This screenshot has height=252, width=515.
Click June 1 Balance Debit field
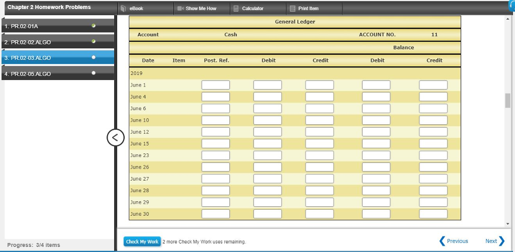coord(376,85)
